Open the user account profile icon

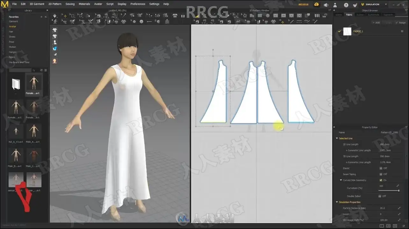click(335, 5)
